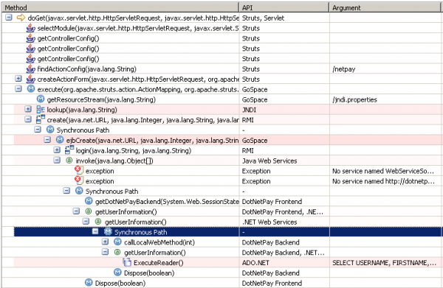Collapse the .NET Web Services getUserInformation node
Screen dimensions: 443x288
tap(86, 222)
